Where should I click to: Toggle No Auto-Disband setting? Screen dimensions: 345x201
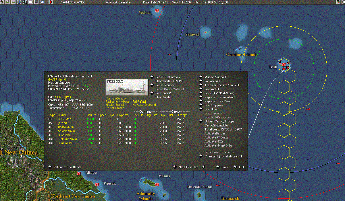pyautogui.click(x=144, y=105)
